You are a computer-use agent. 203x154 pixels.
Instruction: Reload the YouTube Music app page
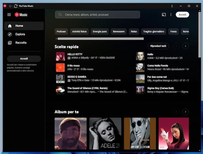(x=16, y=6)
